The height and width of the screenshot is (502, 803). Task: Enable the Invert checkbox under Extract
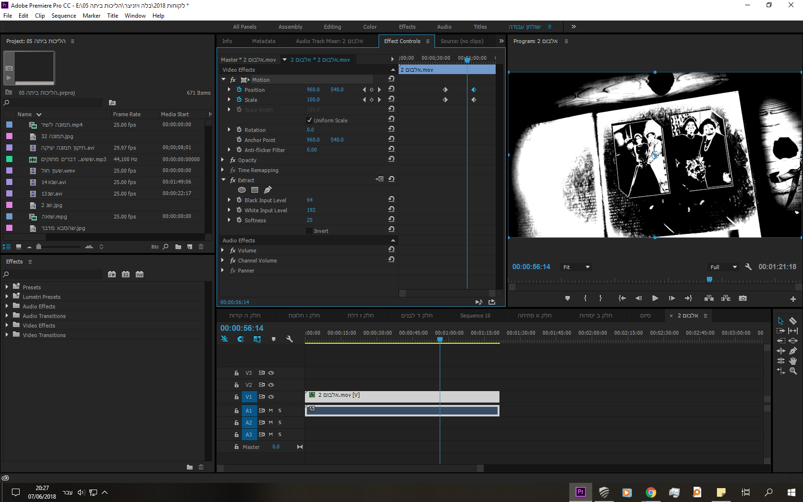[309, 231]
